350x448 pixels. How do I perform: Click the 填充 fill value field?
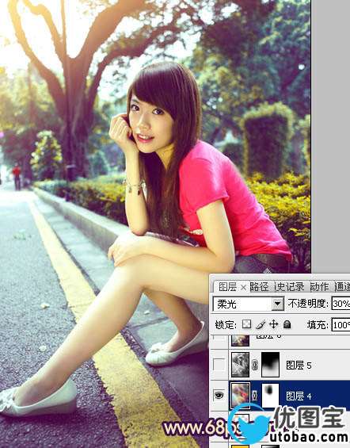(340, 325)
